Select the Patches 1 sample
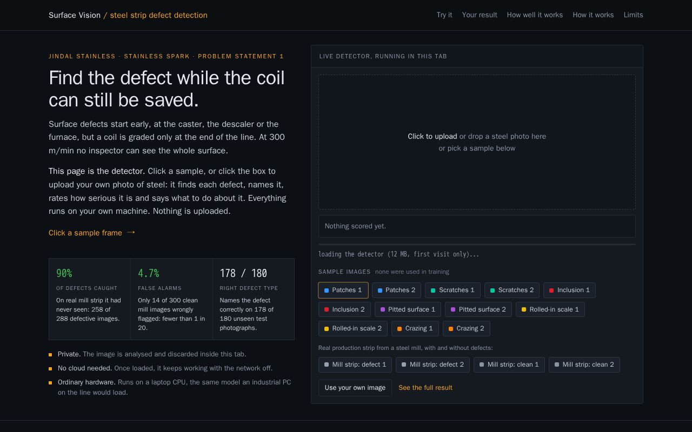The width and height of the screenshot is (692, 432). tap(343, 290)
